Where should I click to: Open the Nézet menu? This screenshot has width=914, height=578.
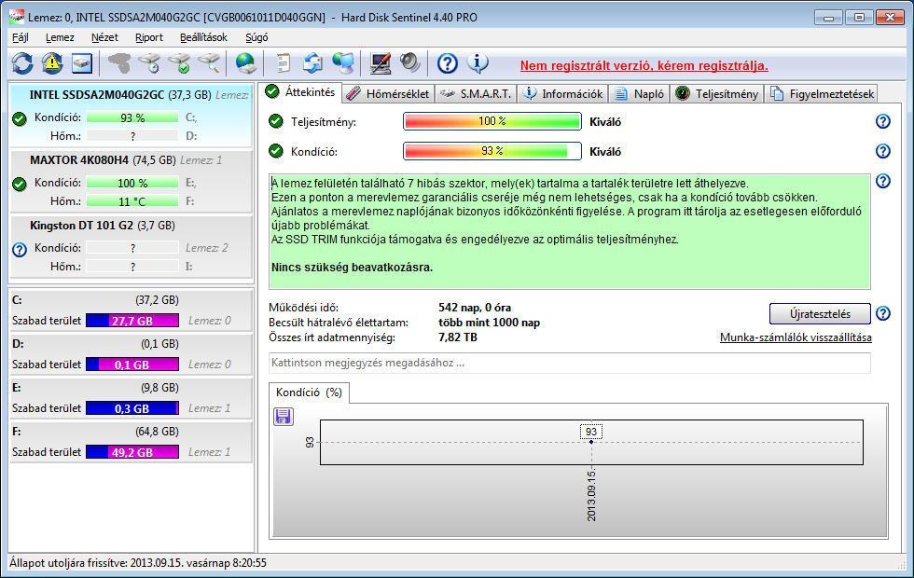tap(104, 37)
